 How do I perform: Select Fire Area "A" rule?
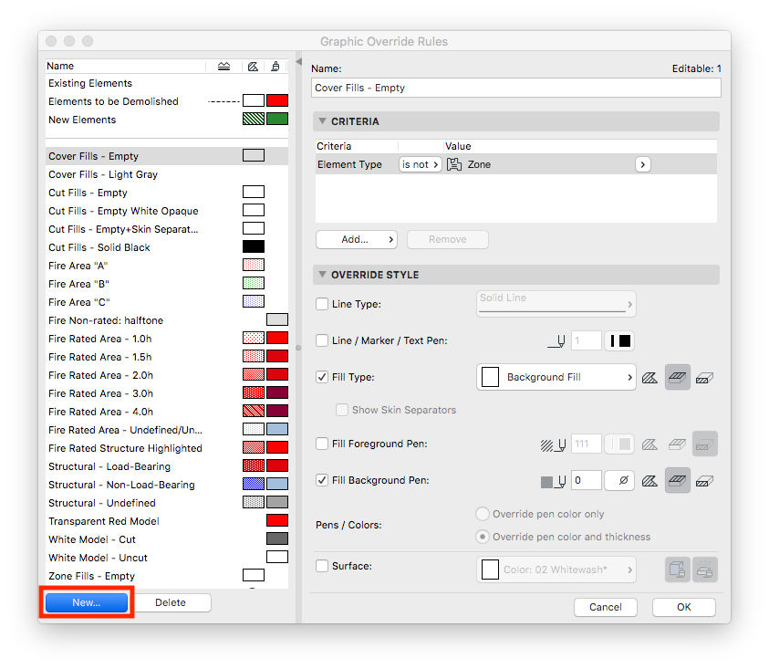(x=167, y=266)
